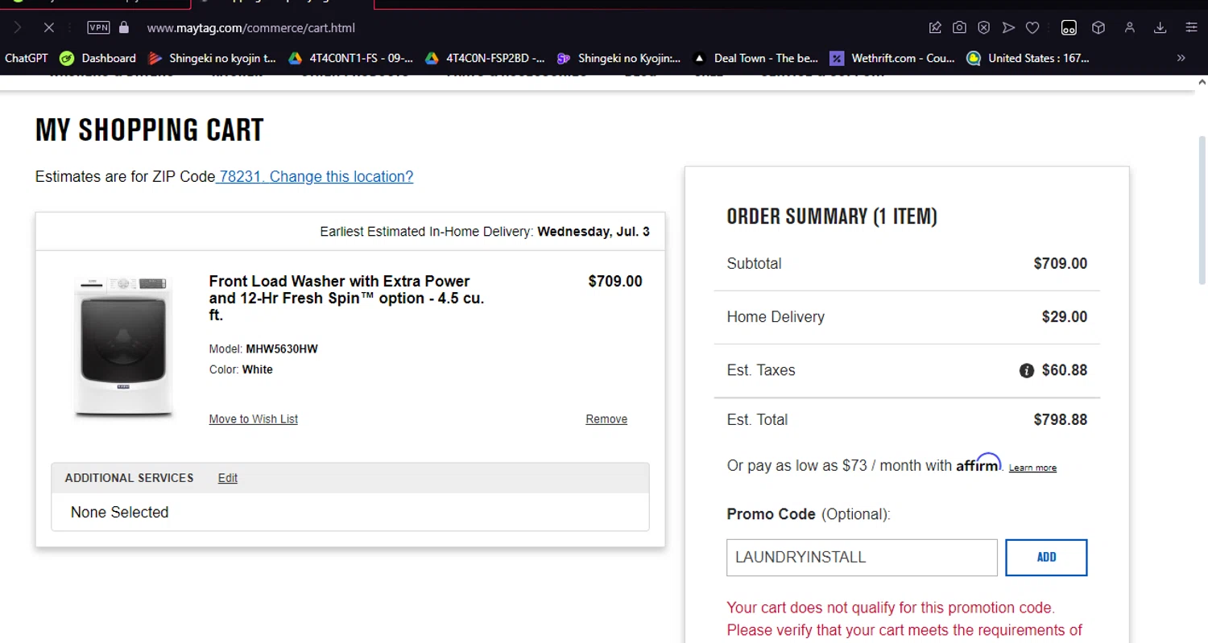Image resolution: width=1208 pixels, height=643 pixels.
Task: Bookmark this page with the heart icon
Action: (x=1032, y=28)
